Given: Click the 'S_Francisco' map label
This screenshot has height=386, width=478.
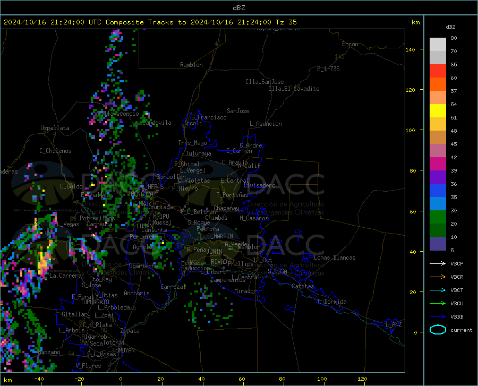Looking at the screenshot, I should [209, 117].
